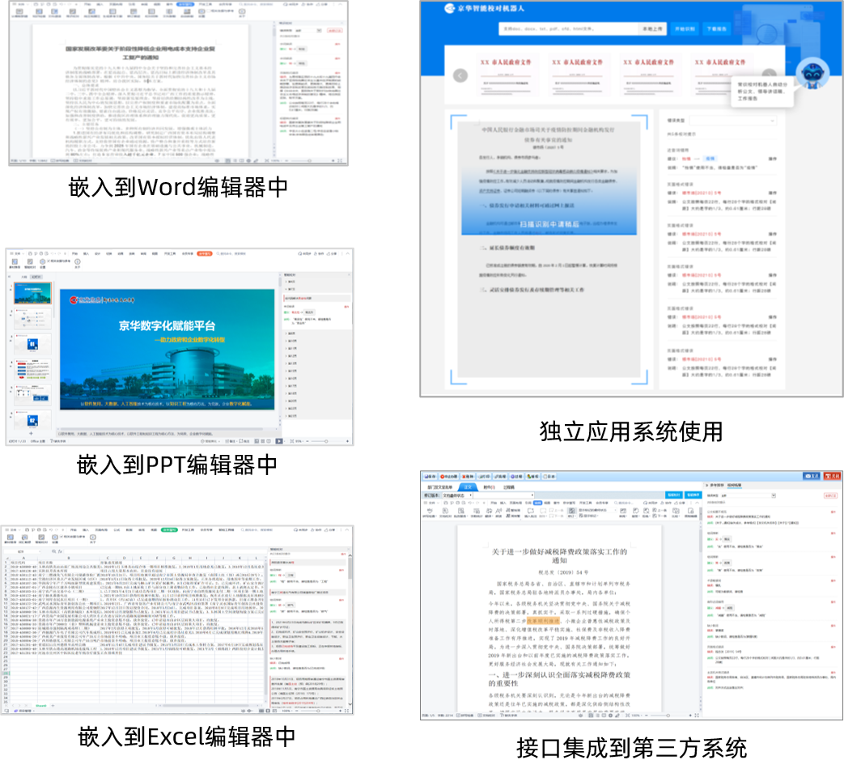This screenshot has width=844, height=777.
Task: Click the first ribbon icon in the Word editor
Action: point(19,12)
